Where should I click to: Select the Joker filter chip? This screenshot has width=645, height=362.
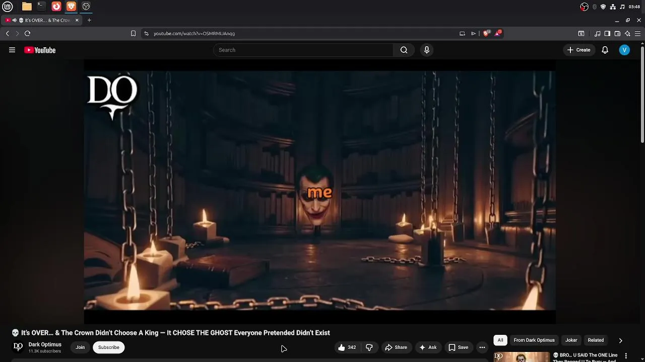pyautogui.click(x=571, y=340)
